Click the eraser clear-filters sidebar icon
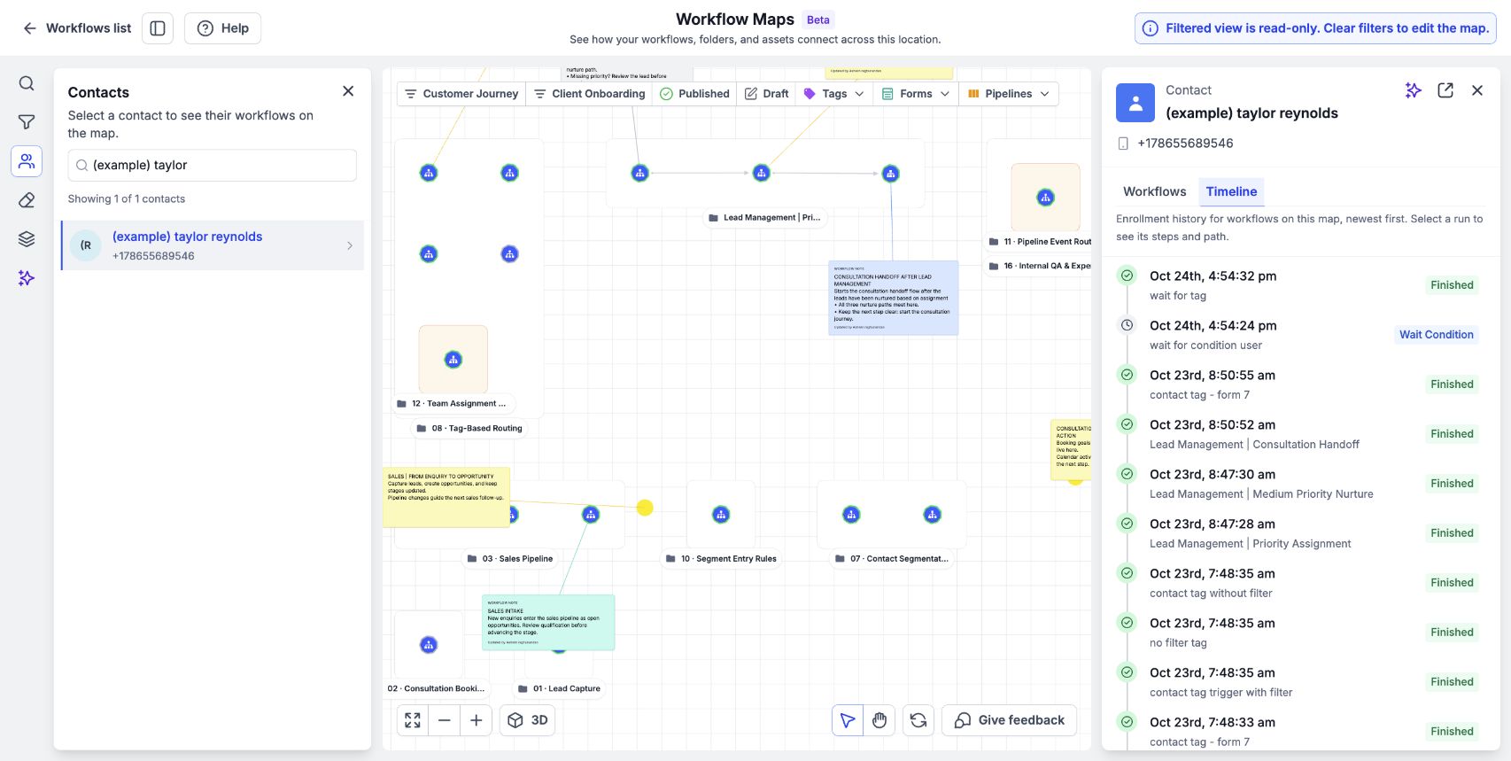Screen dimensions: 1511x761 tap(27, 200)
